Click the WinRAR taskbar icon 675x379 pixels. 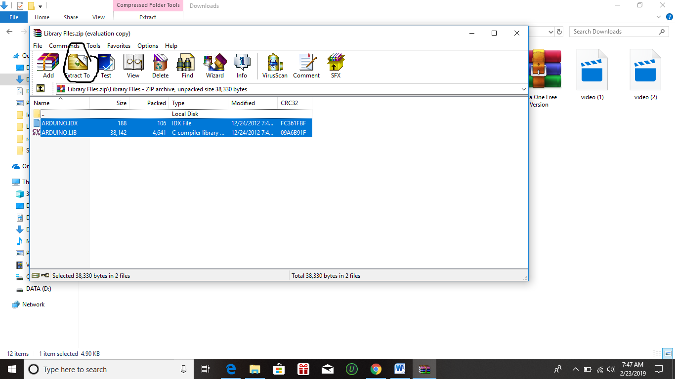click(424, 369)
